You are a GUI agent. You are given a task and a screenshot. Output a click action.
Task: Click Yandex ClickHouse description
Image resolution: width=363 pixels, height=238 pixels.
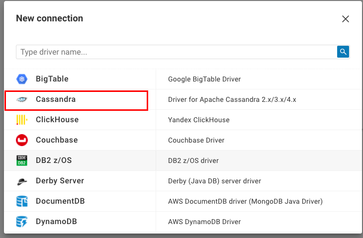[x=198, y=120]
